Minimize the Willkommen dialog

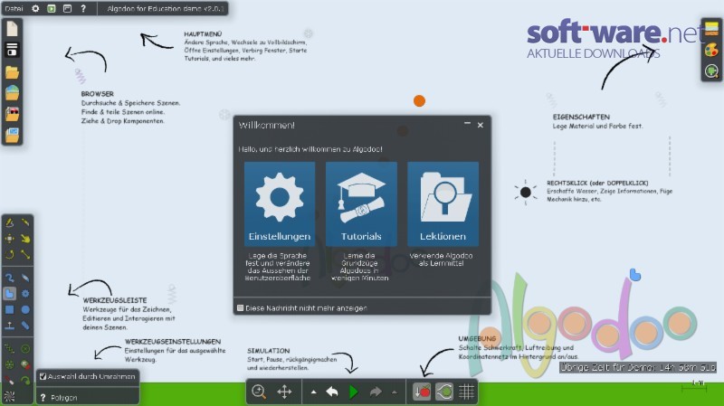467,124
